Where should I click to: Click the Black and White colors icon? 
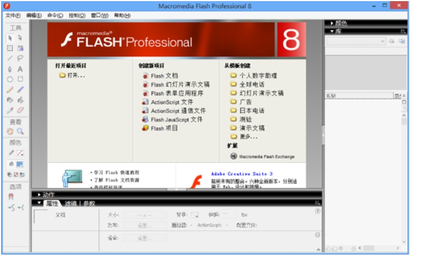[x=10, y=174]
